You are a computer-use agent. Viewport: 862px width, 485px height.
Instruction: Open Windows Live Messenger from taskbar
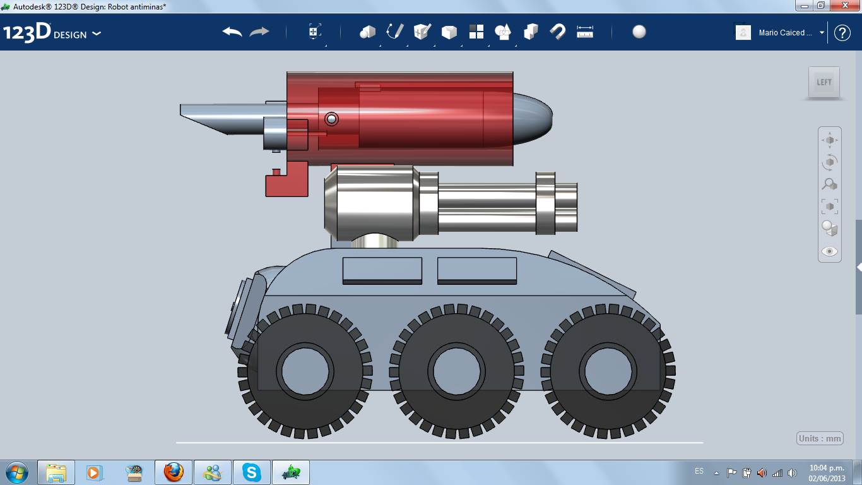pos(212,472)
